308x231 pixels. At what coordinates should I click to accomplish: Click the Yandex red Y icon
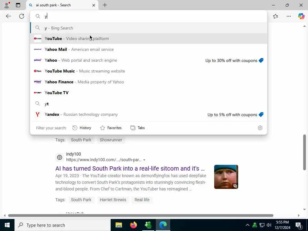38,114
